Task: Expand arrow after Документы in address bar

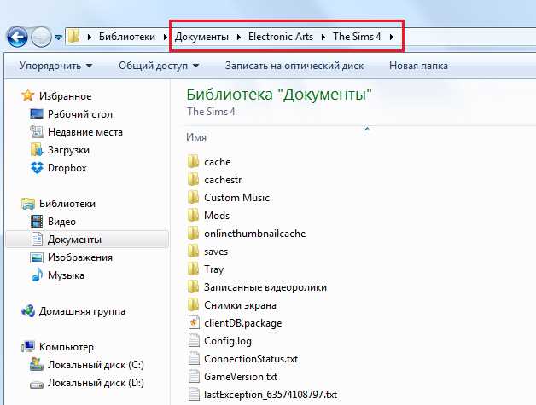Action: pyautogui.click(x=239, y=37)
